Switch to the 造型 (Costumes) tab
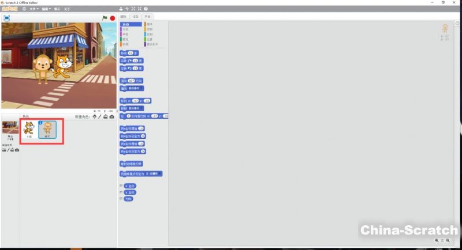The image size is (462, 250). tap(136, 17)
